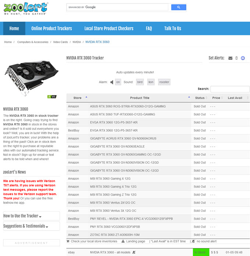Image resolution: width=250 pixels, height=256 pixels.
Task: Click the blue Google search magnifier button
Action: [x=179, y=7]
